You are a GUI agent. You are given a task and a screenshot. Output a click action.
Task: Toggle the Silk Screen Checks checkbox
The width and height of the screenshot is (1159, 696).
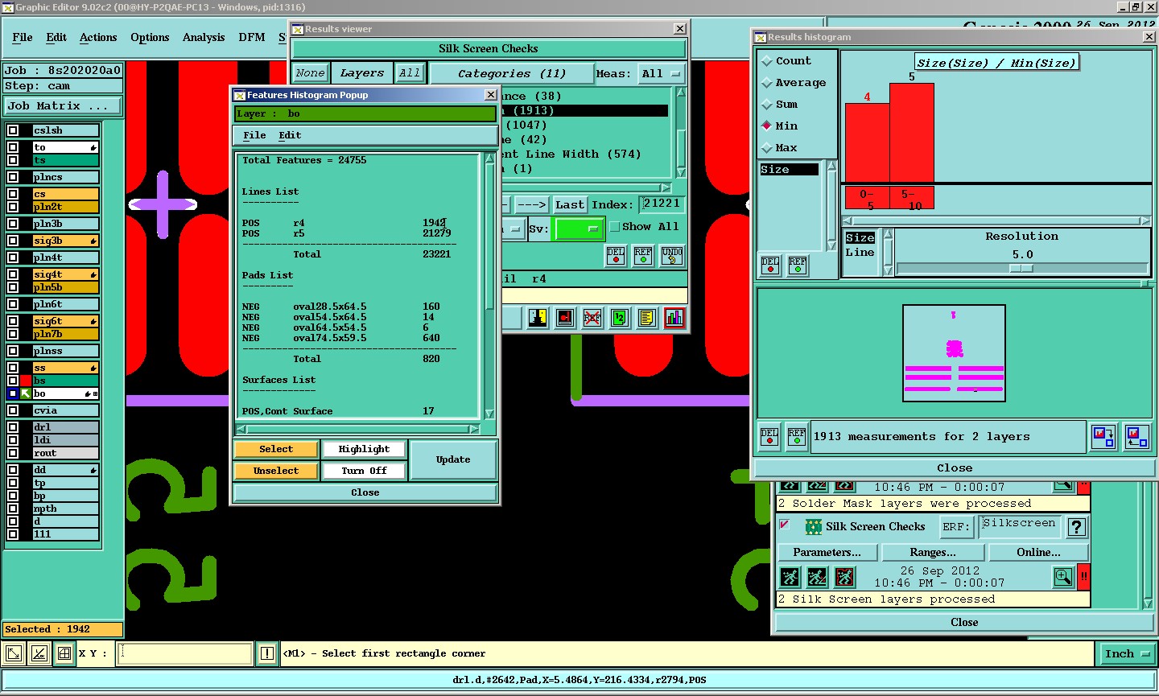pyautogui.click(x=785, y=525)
